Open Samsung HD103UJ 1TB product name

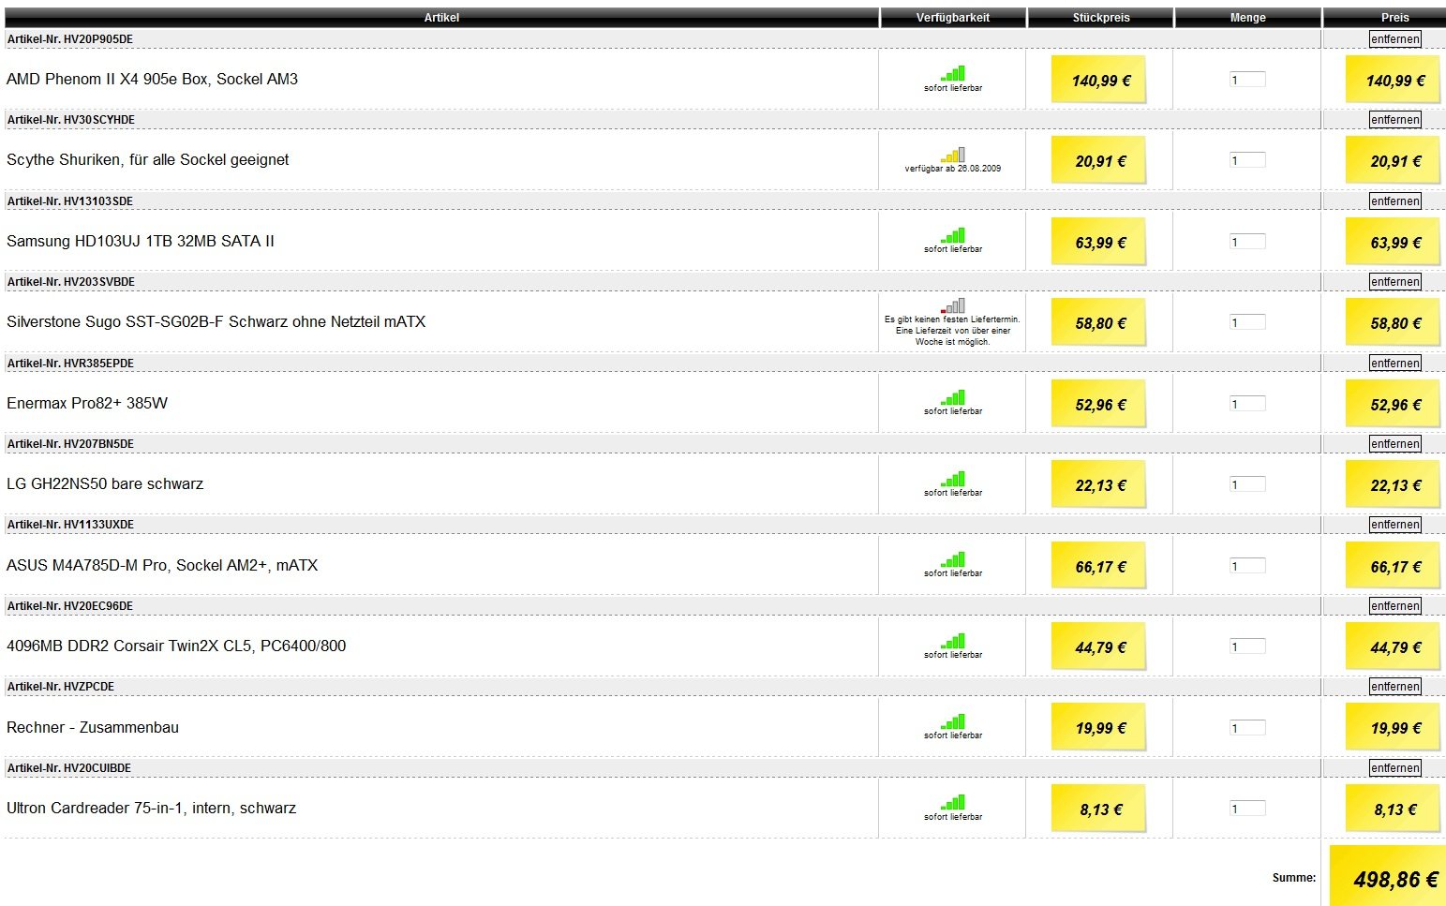(141, 242)
